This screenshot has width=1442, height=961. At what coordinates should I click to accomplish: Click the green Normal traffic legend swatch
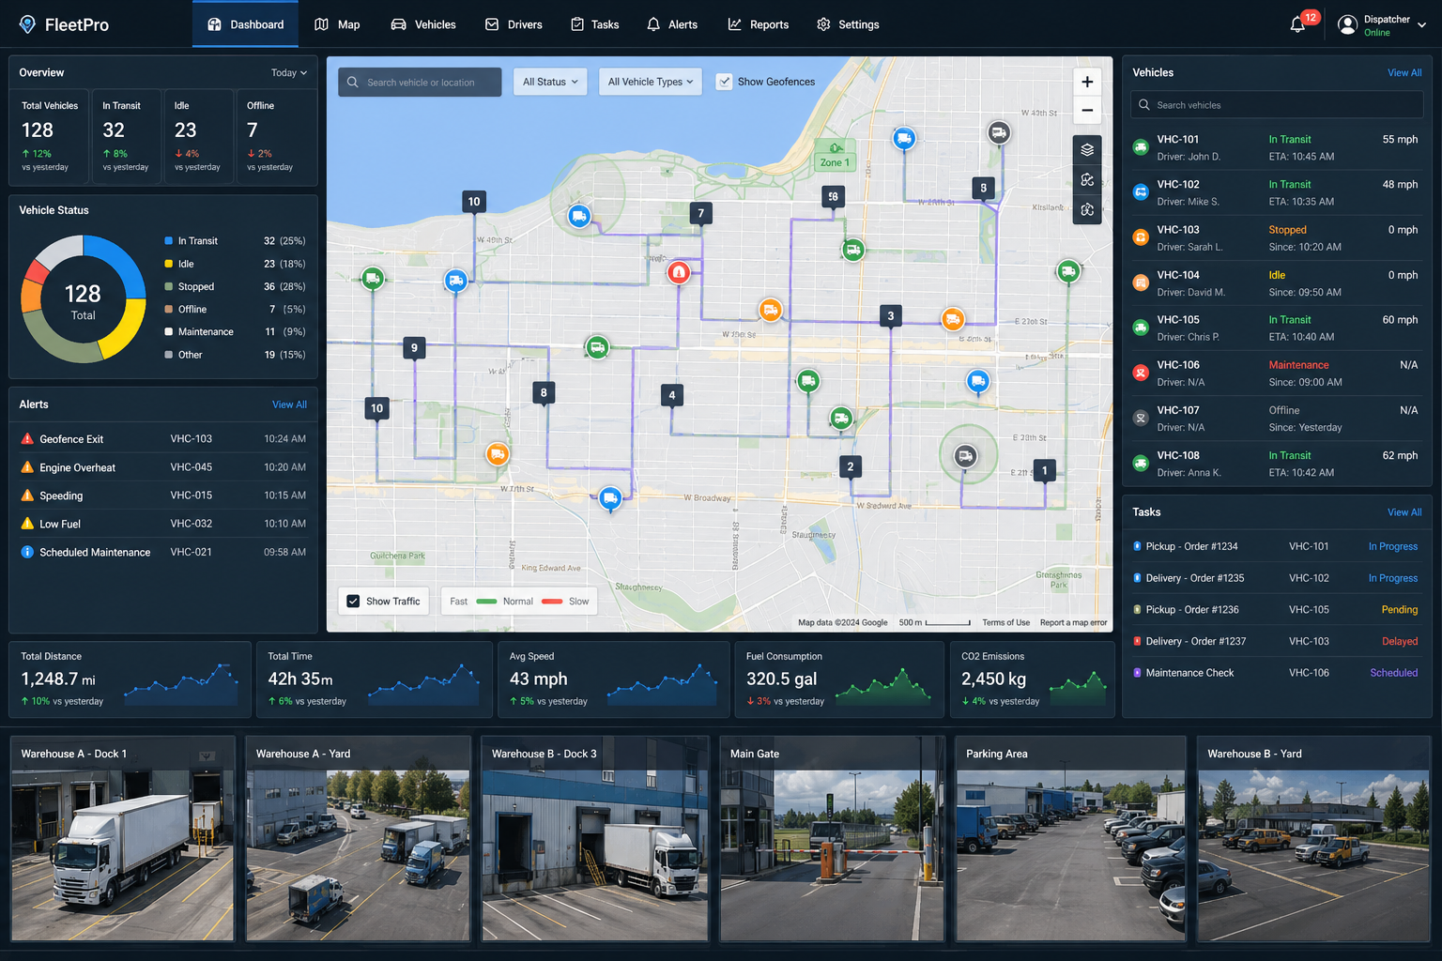(487, 601)
